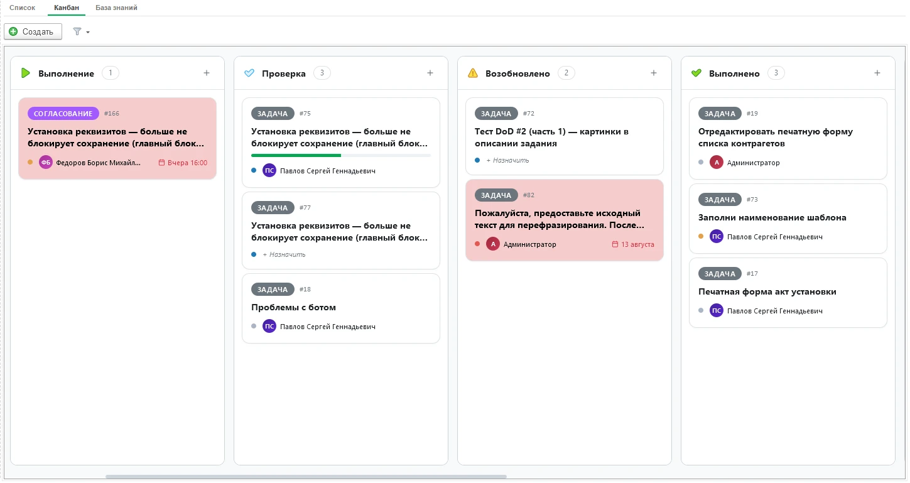Screen dimensions: 910x483
Task: Click the calendar icon beside Вчера 16:00
Action: pyautogui.click(x=162, y=163)
